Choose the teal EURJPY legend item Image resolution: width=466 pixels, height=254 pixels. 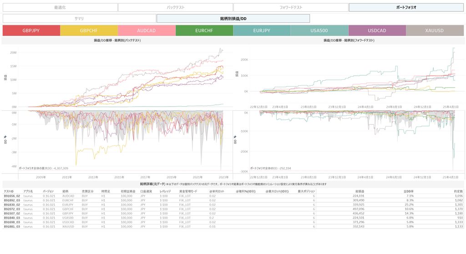(x=262, y=30)
